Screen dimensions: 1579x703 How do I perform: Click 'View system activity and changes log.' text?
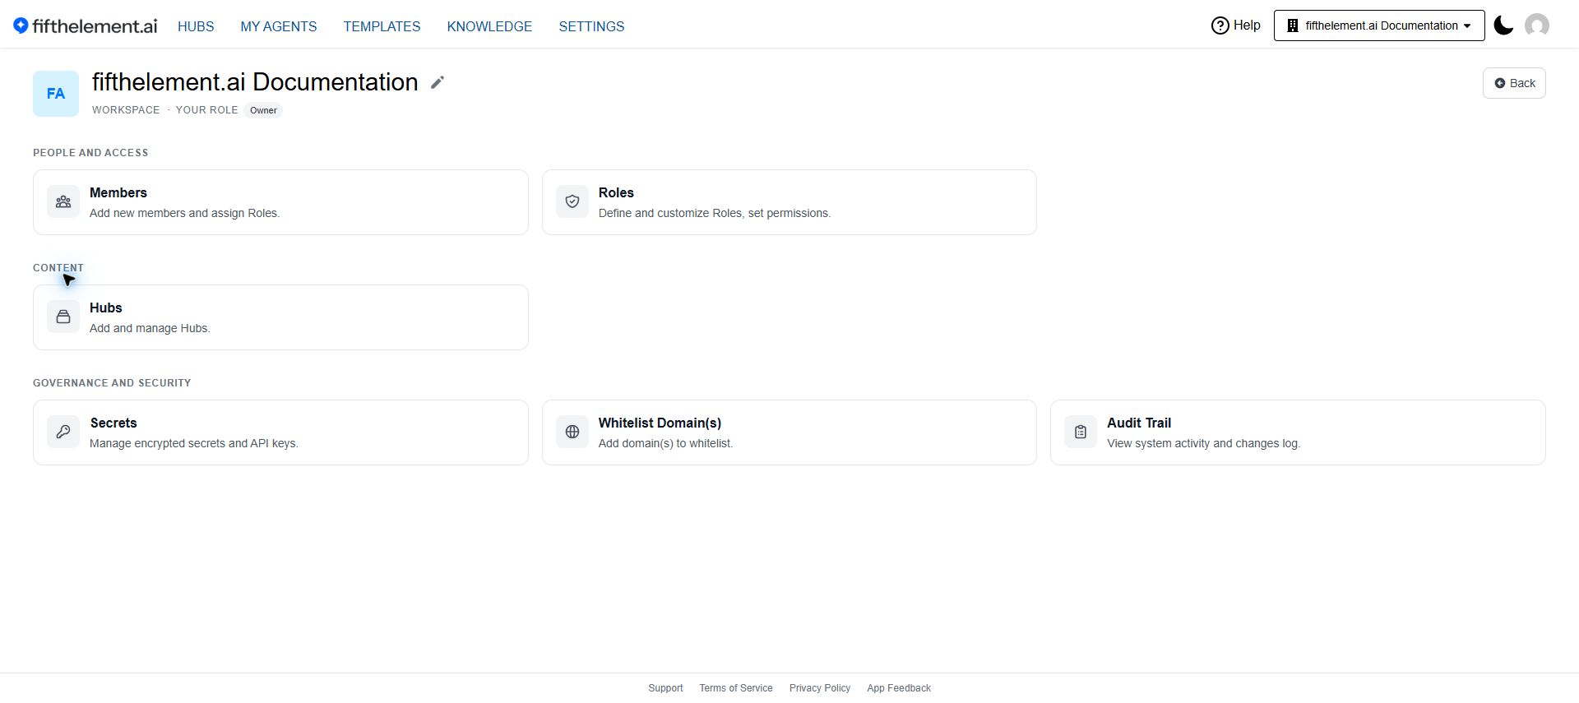coord(1203,443)
